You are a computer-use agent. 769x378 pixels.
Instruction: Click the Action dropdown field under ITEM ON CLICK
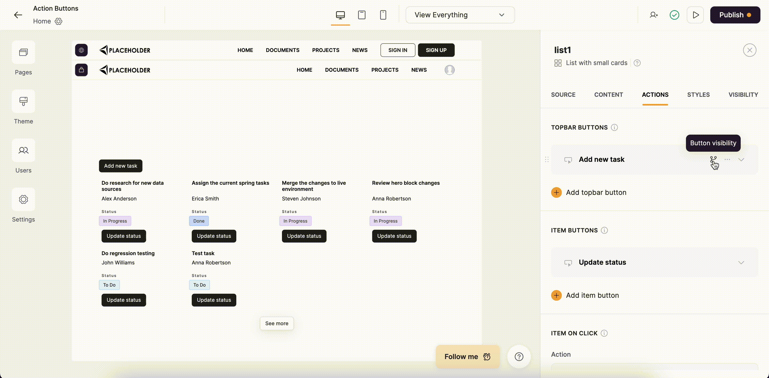pos(654,367)
